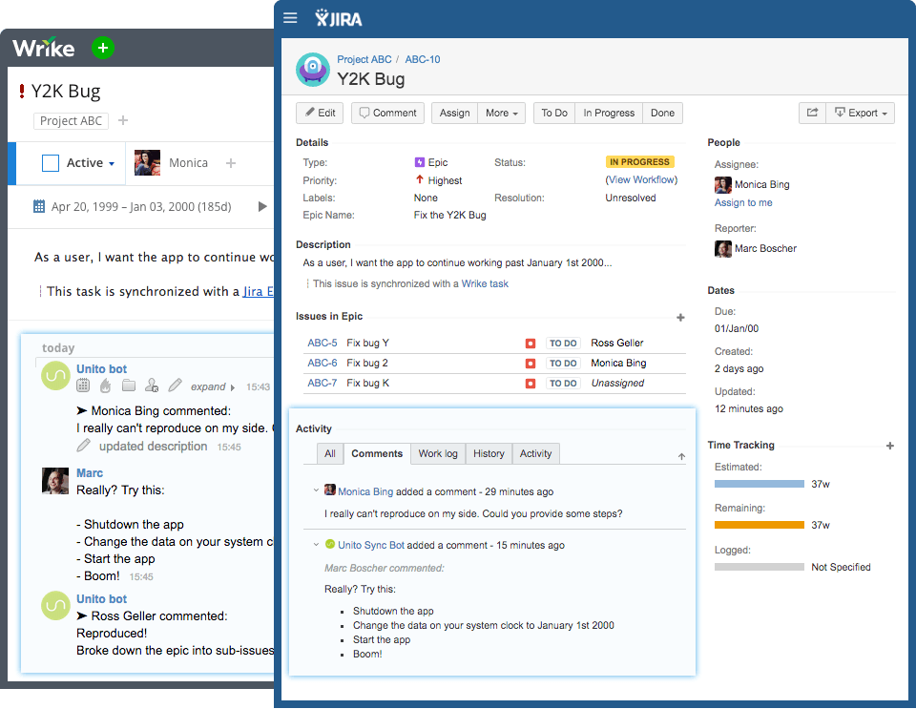Click the assignee person icon under Unito bot
This screenshot has width=916, height=709.
152,385
